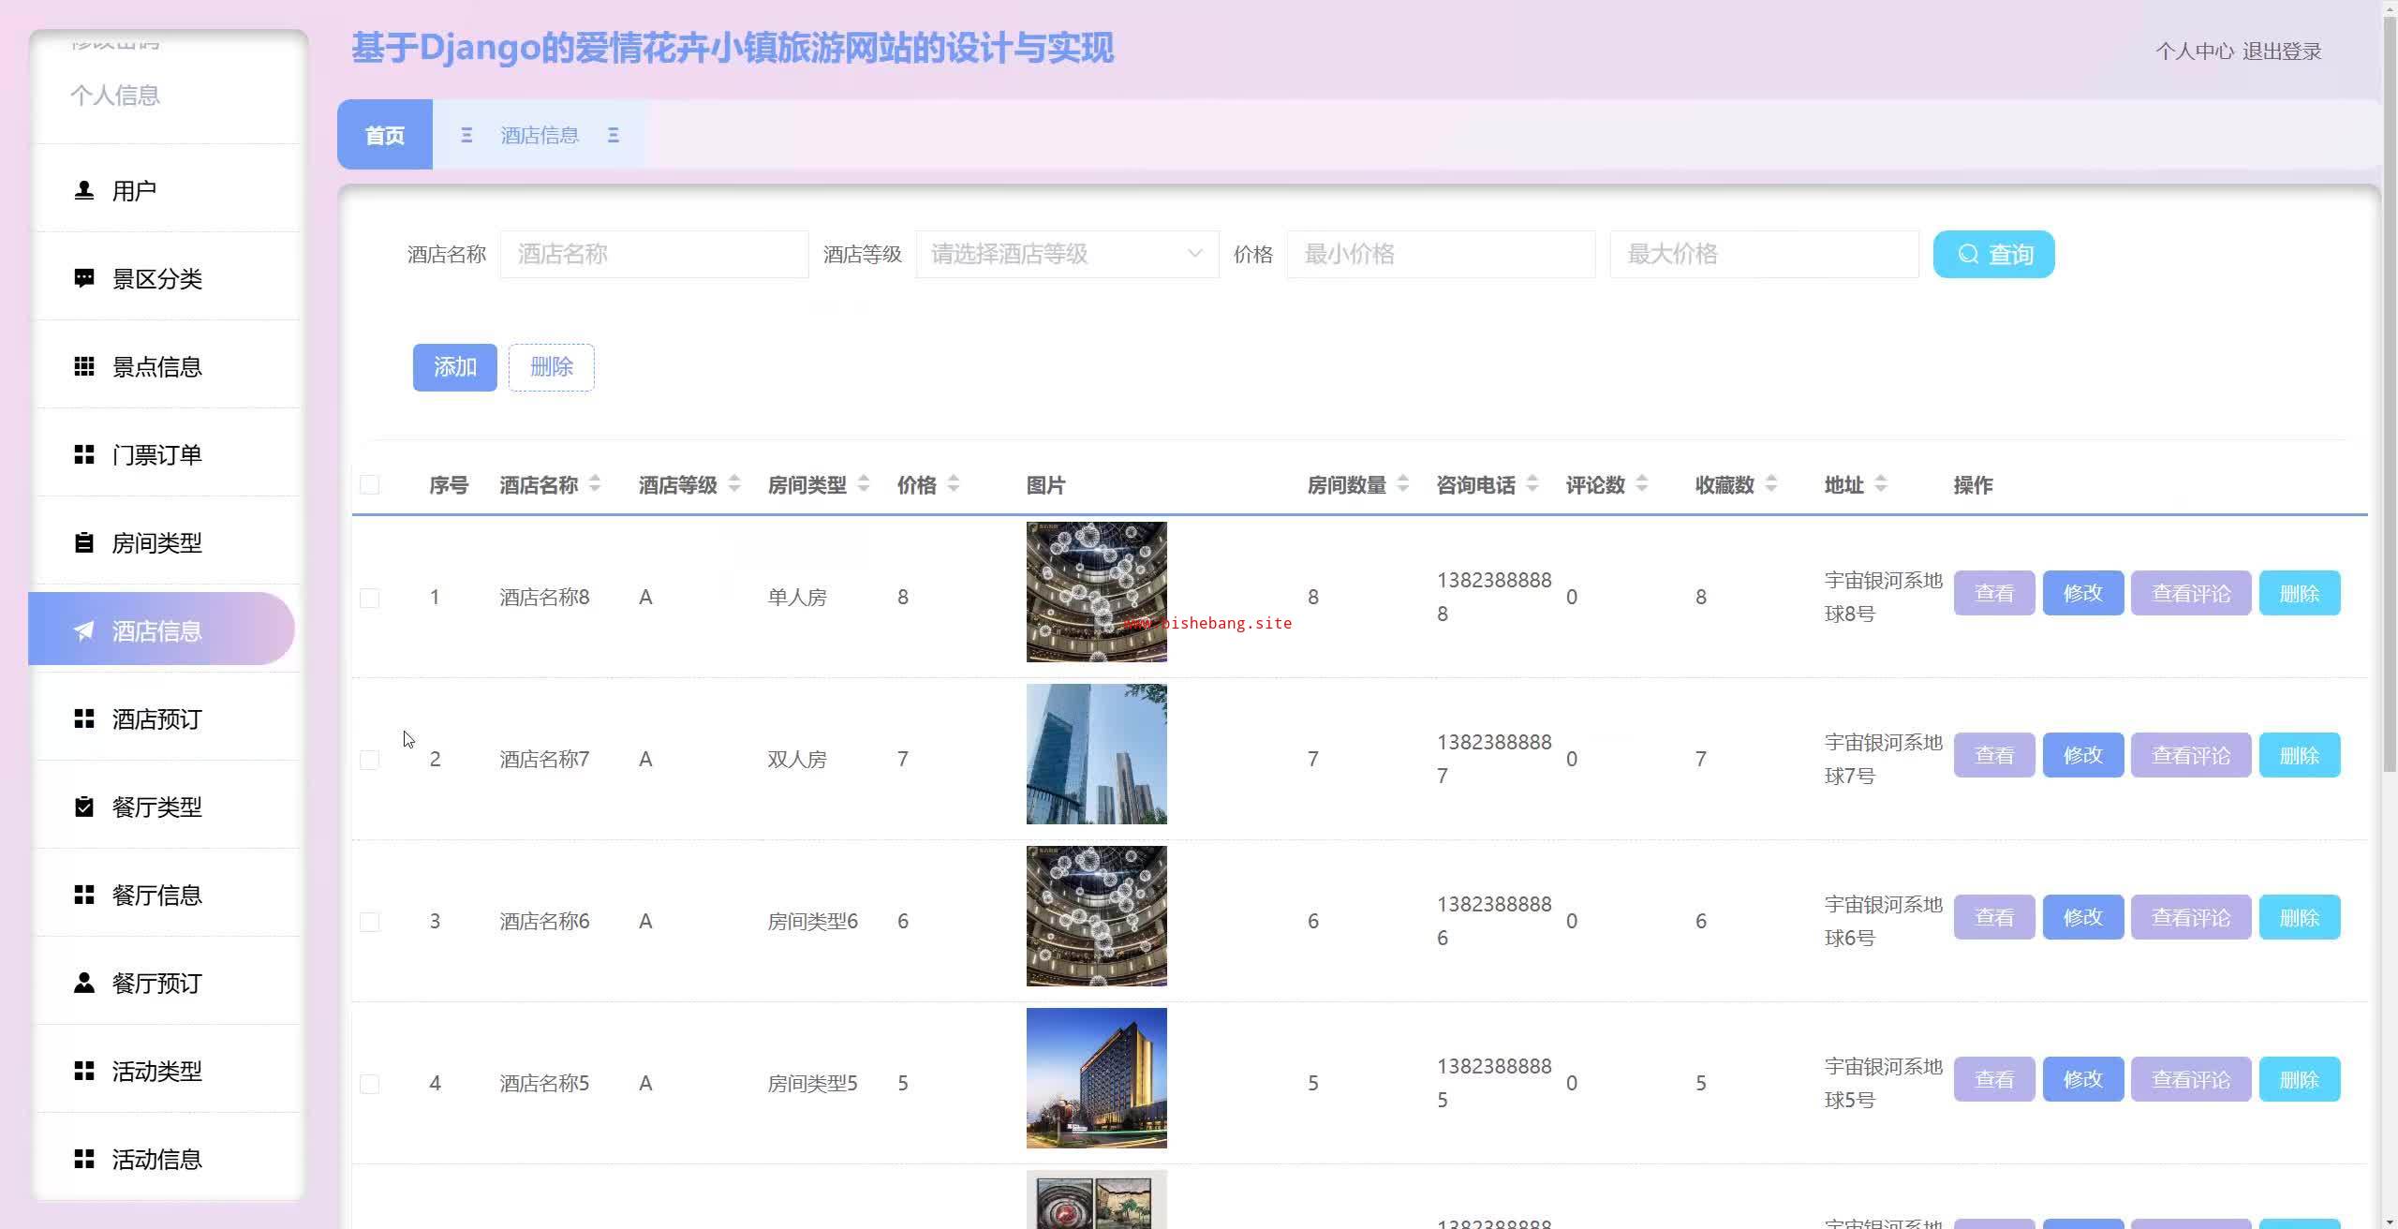Viewport: 2398px width, 1229px height.
Task: Click the grid icon for 景点信息
Action: click(x=83, y=366)
